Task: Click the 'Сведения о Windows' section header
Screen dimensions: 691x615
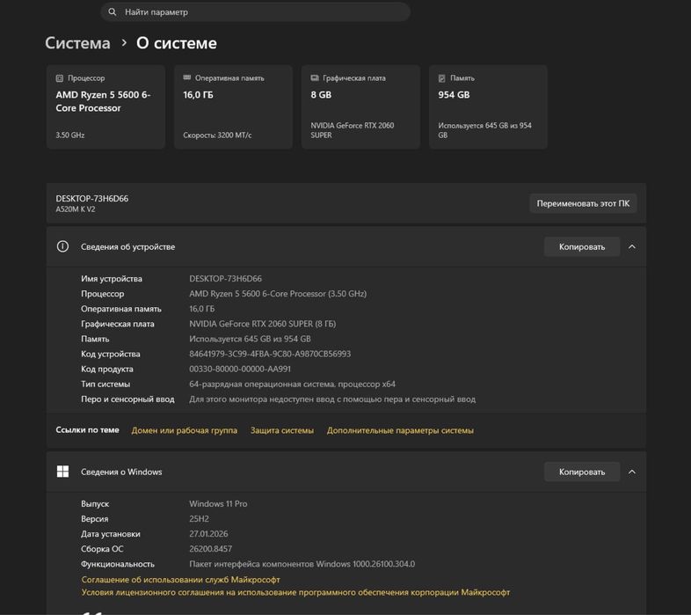Action: pos(346,472)
